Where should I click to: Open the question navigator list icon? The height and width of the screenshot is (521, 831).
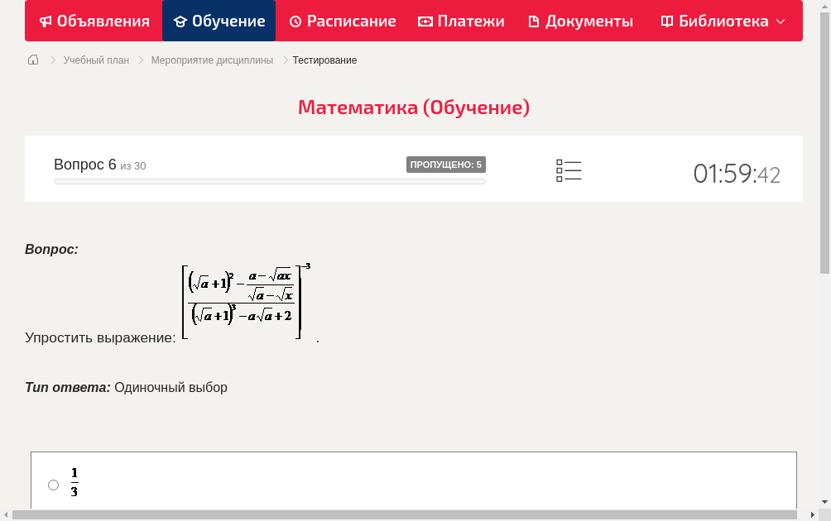point(569,170)
